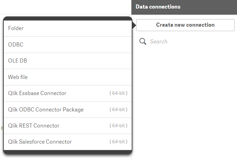The width and height of the screenshot is (237, 160).
Task: Click the popup arrow pointing to Create button
Action: click(x=134, y=25)
